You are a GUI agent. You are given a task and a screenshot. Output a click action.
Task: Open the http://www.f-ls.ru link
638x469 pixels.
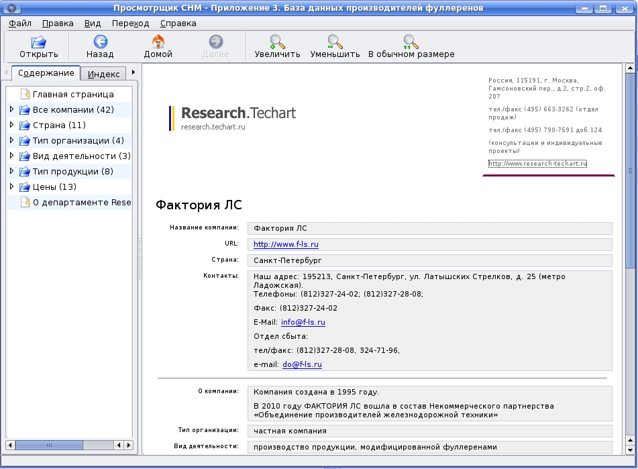[286, 244]
